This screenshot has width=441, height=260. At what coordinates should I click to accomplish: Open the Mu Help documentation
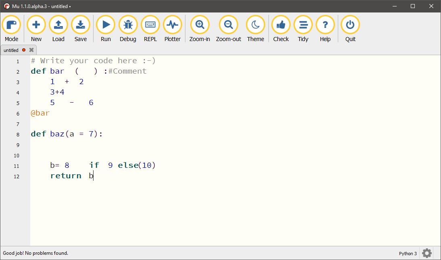[325, 25]
